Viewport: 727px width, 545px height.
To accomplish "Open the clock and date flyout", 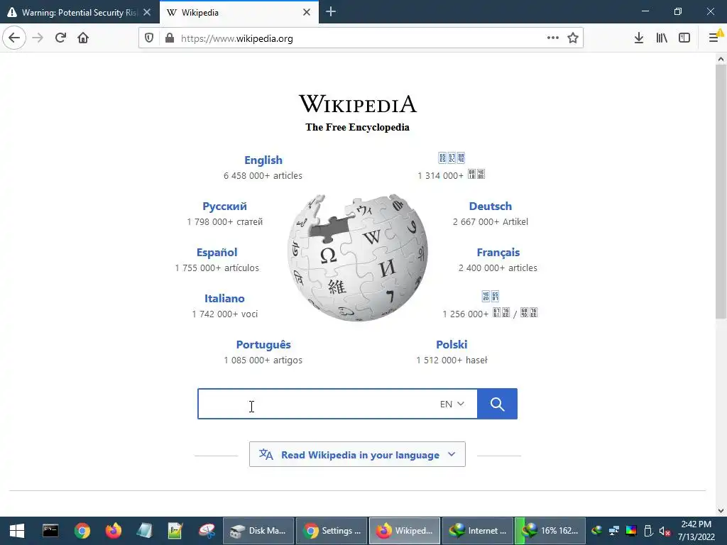I will (x=696, y=531).
